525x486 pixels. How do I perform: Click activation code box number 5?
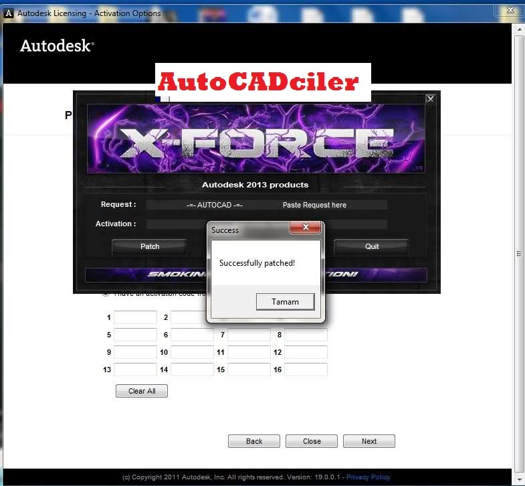coord(135,335)
